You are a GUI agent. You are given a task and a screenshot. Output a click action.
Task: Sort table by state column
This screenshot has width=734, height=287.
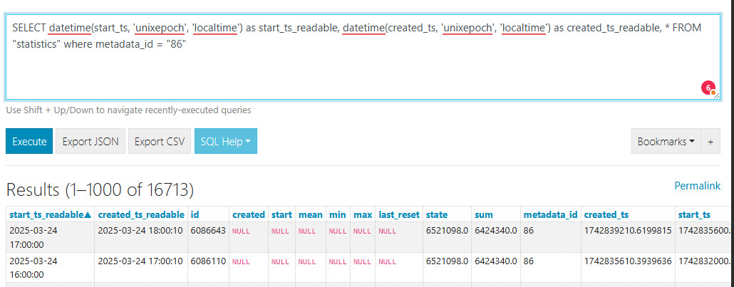[436, 214]
